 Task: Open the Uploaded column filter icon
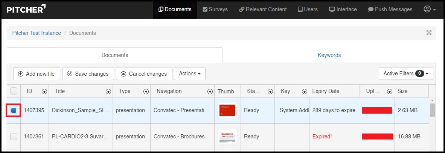coord(389,91)
